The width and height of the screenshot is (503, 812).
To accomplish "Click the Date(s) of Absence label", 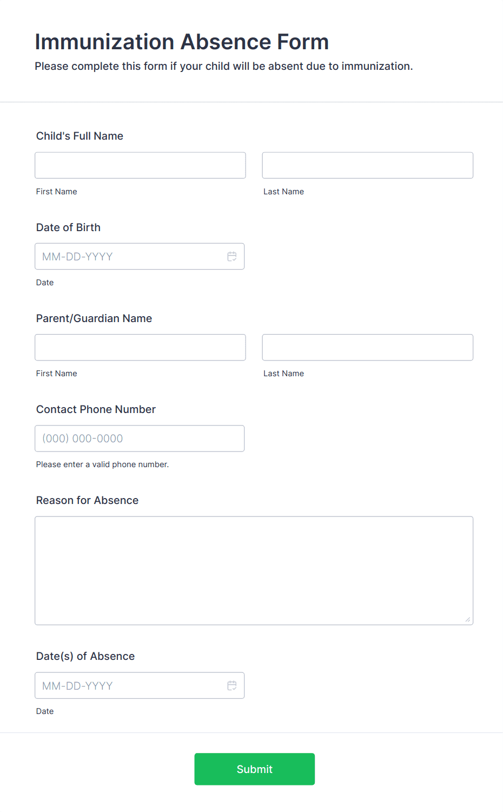I will coord(85,656).
